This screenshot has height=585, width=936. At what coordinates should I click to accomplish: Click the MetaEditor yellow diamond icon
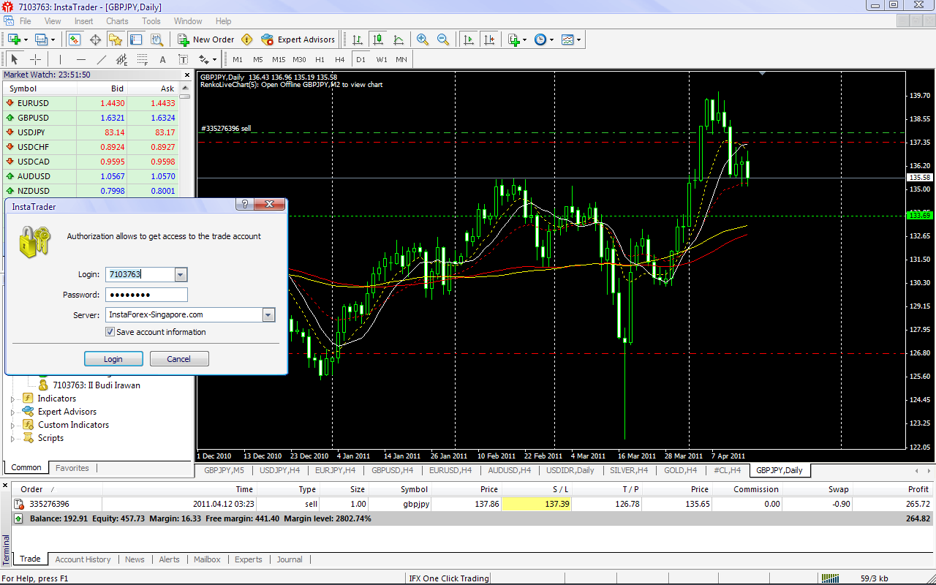pyautogui.click(x=247, y=39)
